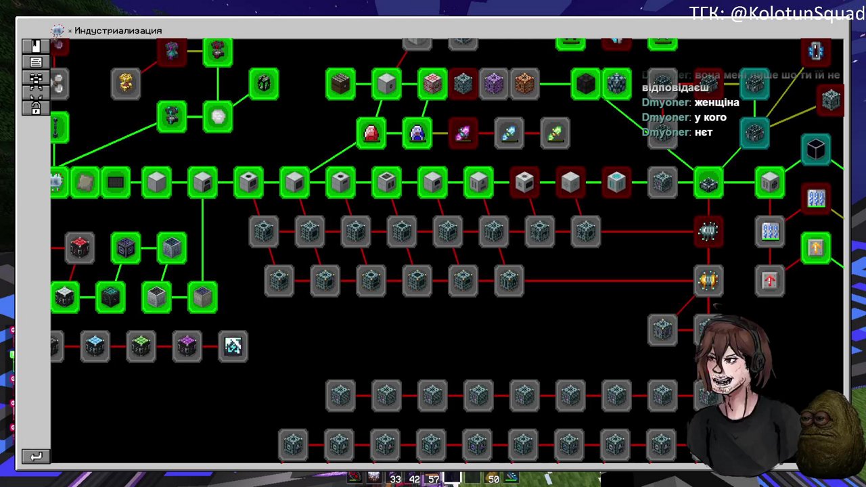This screenshot has width=866, height=487.
Task: Open the golden winged trophy quest node
Action: [x=708, y=281]
